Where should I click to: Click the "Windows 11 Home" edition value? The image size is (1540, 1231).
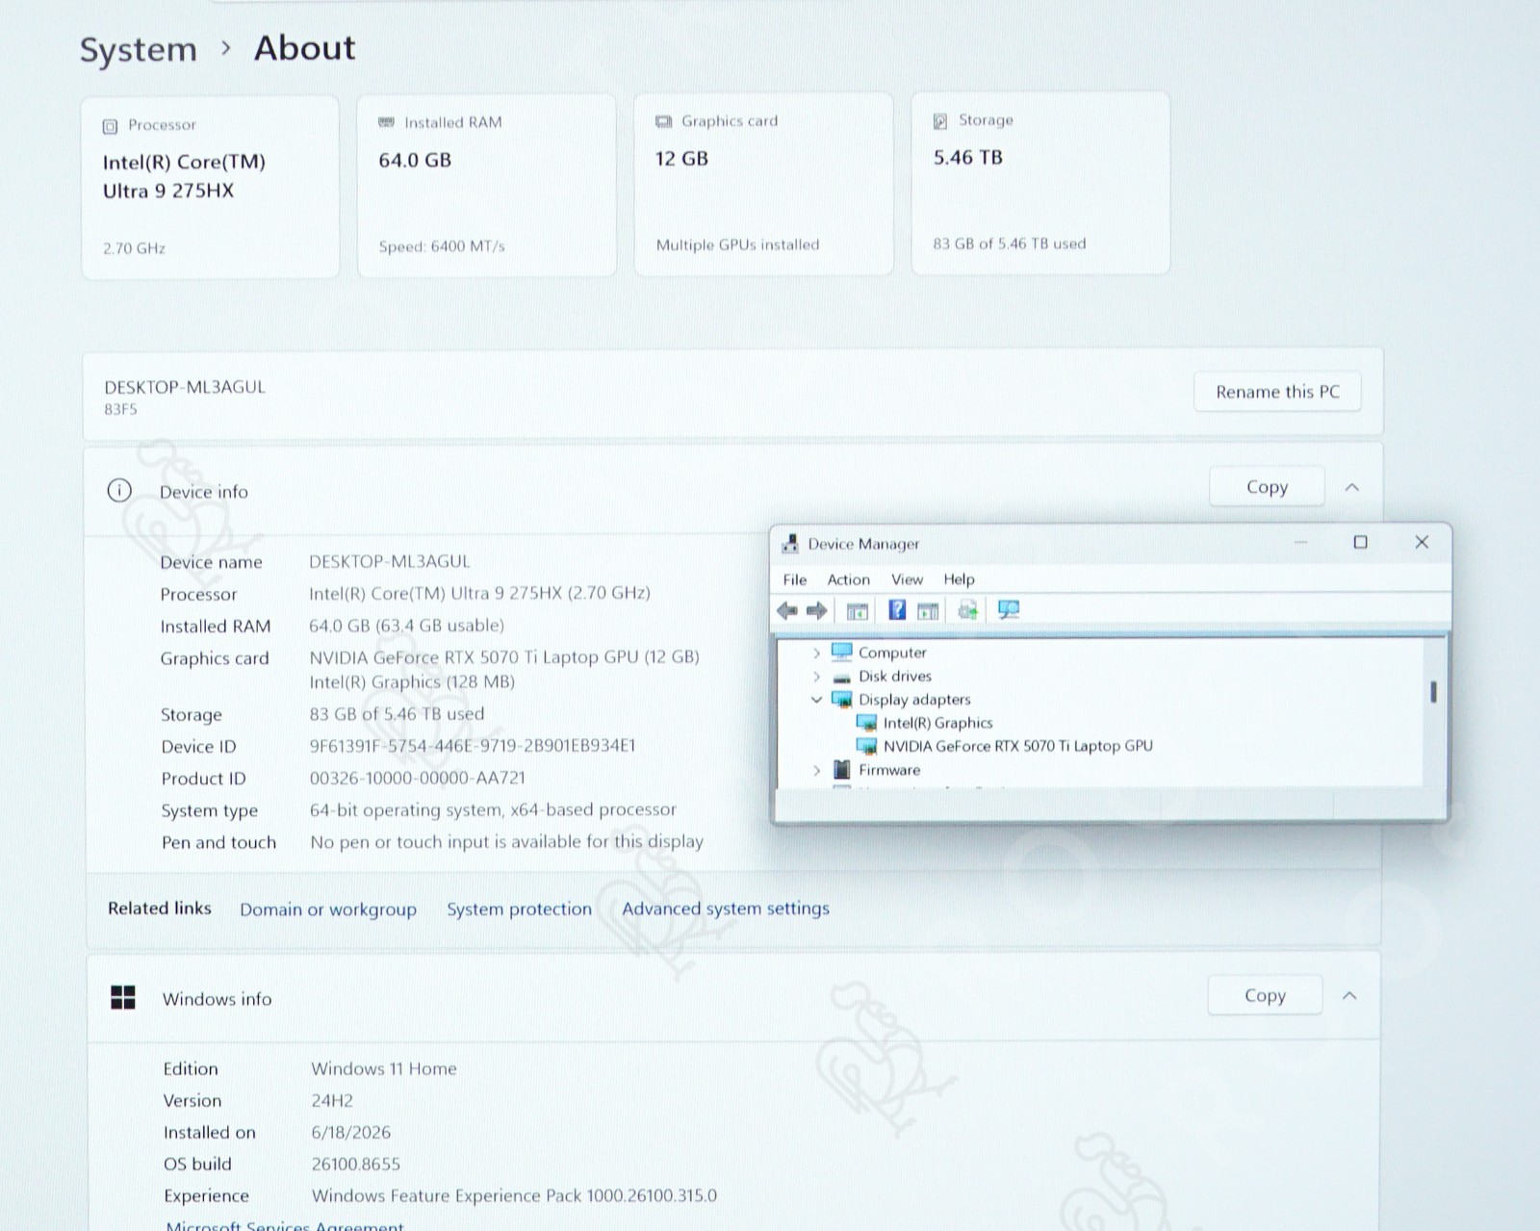pos(384,1068)
